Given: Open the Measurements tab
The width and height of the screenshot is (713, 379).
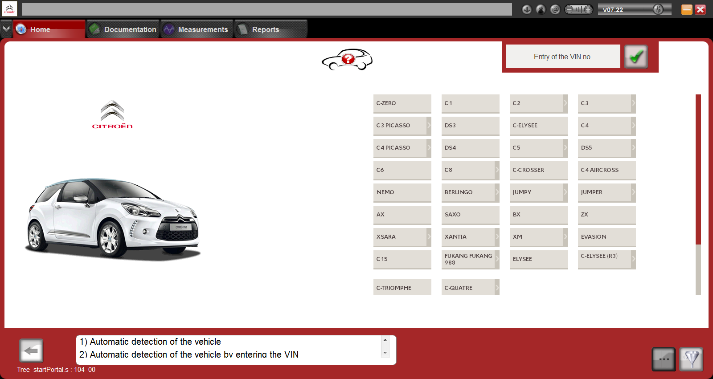Looking at the screenshot, I should tap(197, 29).
